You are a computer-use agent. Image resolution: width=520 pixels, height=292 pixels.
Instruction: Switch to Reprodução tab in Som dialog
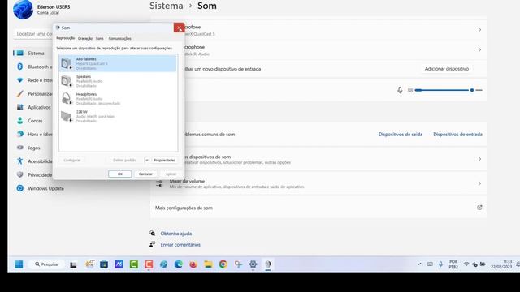pyautogui.click(x=65, y=38)
